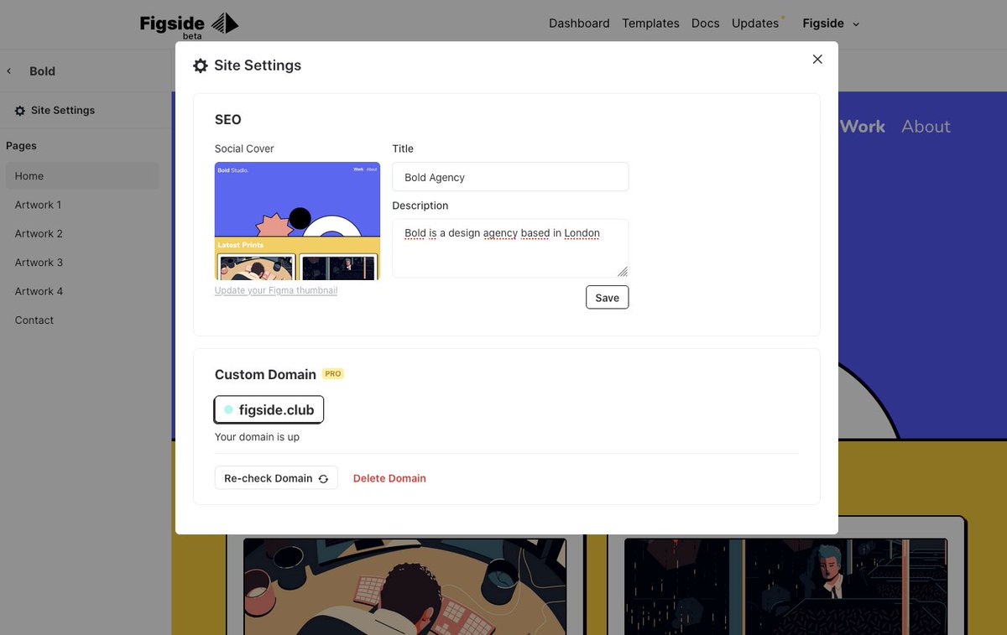The image size is (1007, 635).
Task: Click the refresh icon on Re-check Domain
Action: coord(323,479)
